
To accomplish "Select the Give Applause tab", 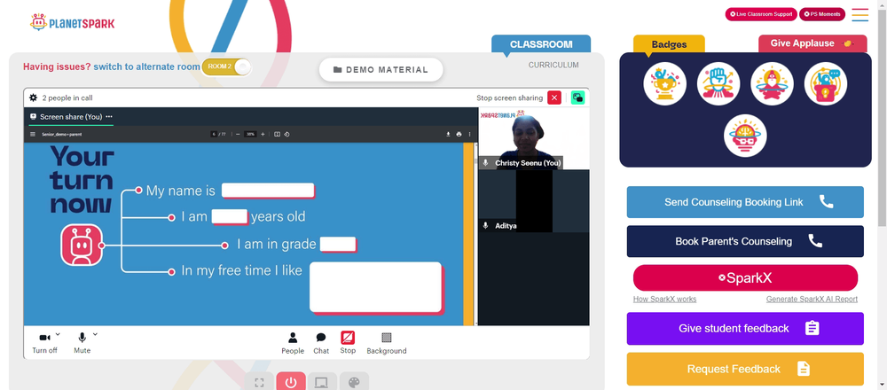I will click(812, 43).
